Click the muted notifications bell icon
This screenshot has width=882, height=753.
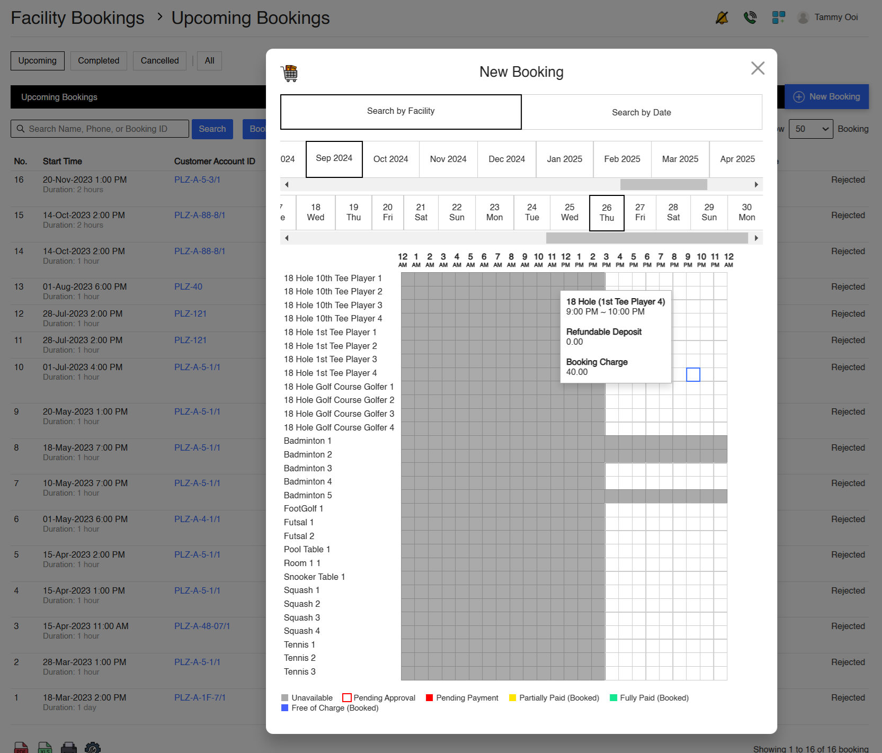721,17
